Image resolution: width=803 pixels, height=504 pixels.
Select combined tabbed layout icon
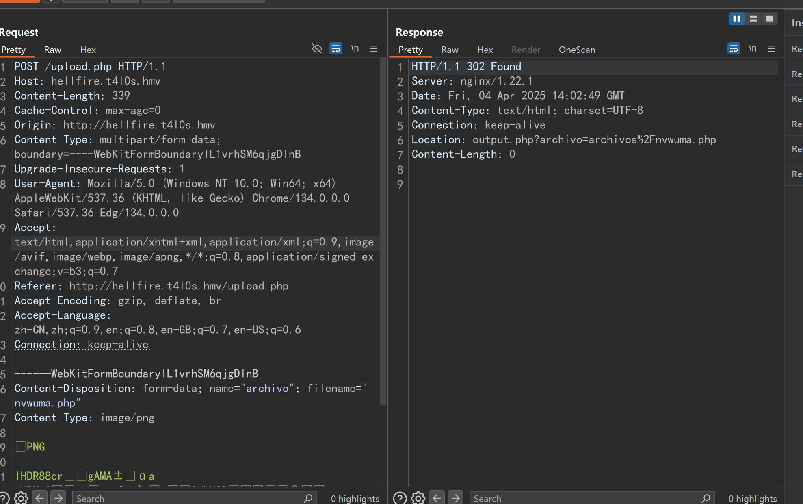769,19
